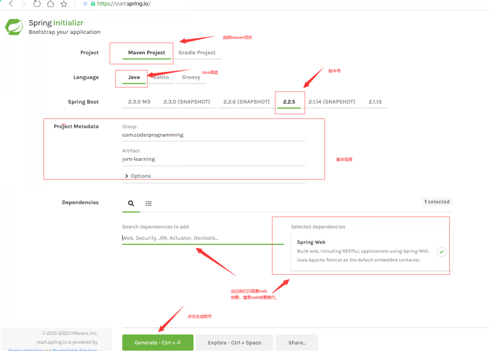Open Pivotal Web Services footer link

pyautogui.click(x=75, y=350)
